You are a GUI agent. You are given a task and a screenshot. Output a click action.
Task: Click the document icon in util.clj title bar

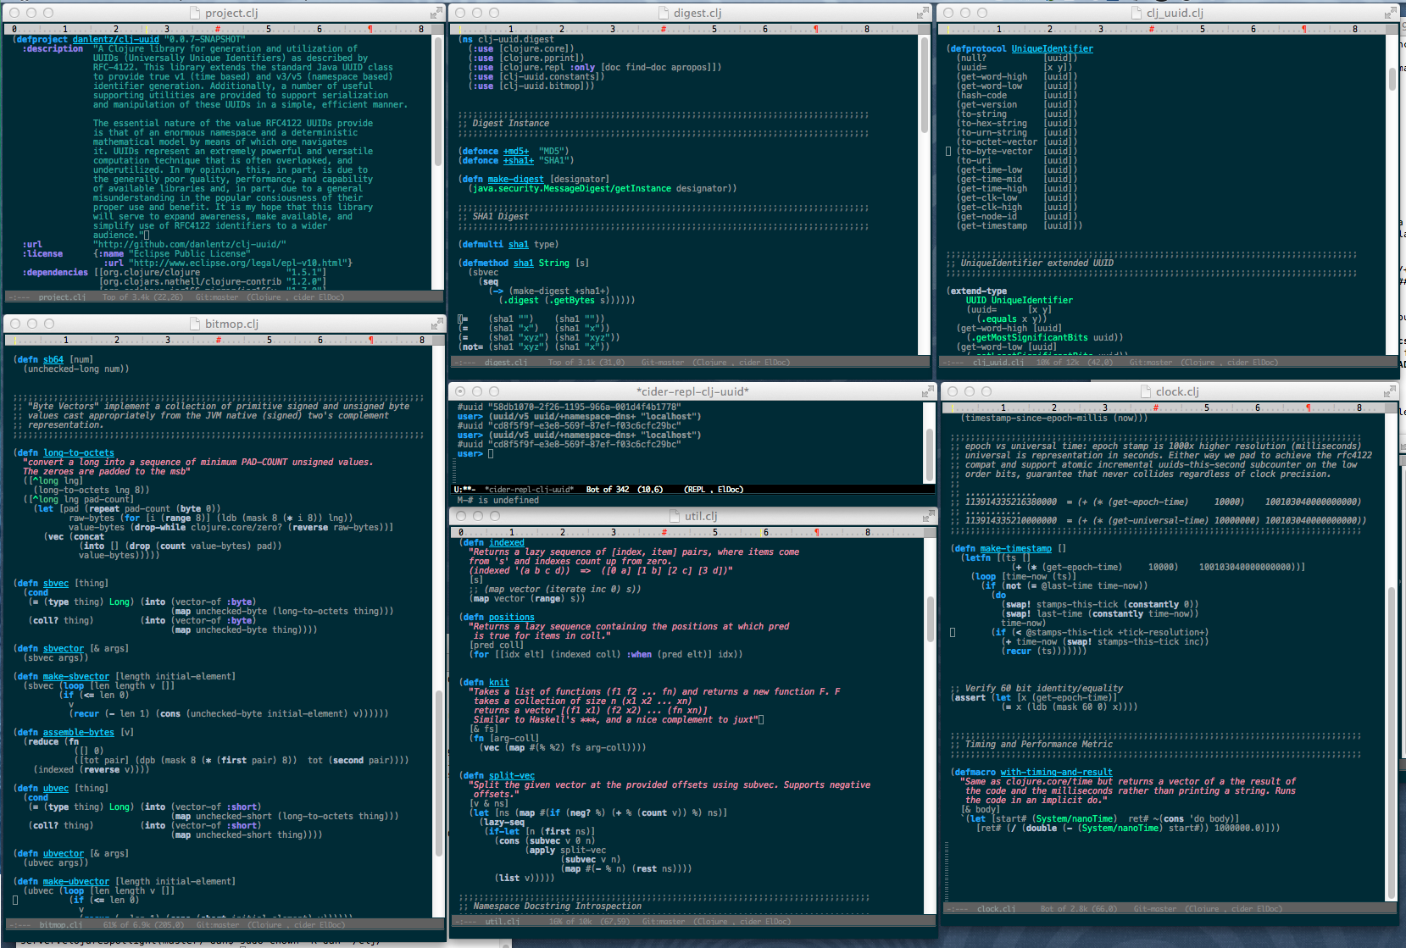coord(675,516)
